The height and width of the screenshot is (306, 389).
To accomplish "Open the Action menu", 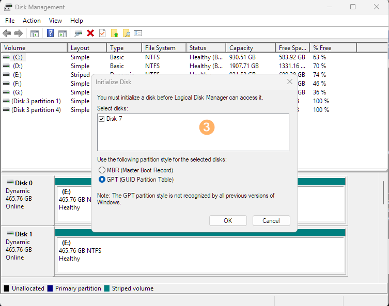I will click(32, 21).
